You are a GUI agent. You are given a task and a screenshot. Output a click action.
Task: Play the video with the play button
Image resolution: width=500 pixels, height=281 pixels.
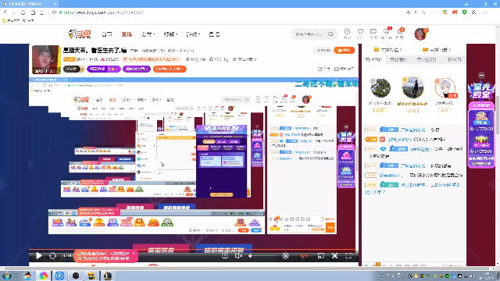tap(38, 255)
